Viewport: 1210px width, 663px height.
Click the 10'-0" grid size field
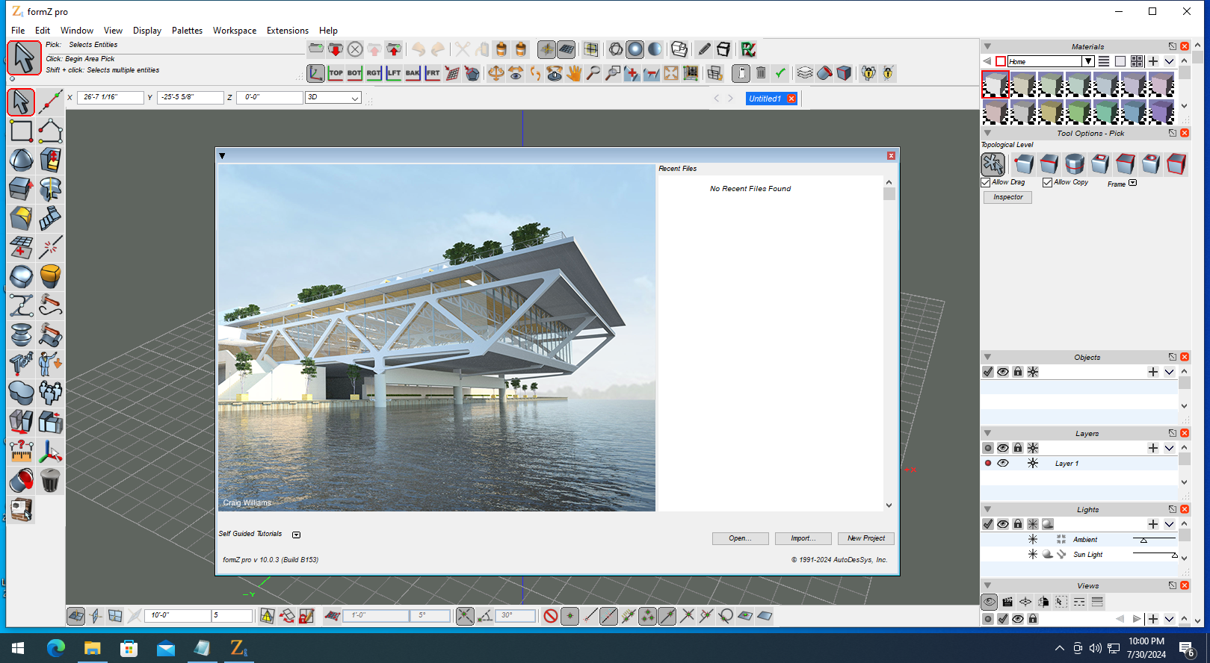point(177,616)
